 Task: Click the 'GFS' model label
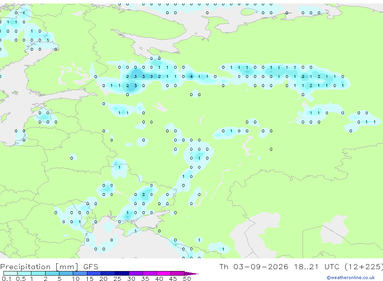91,267
